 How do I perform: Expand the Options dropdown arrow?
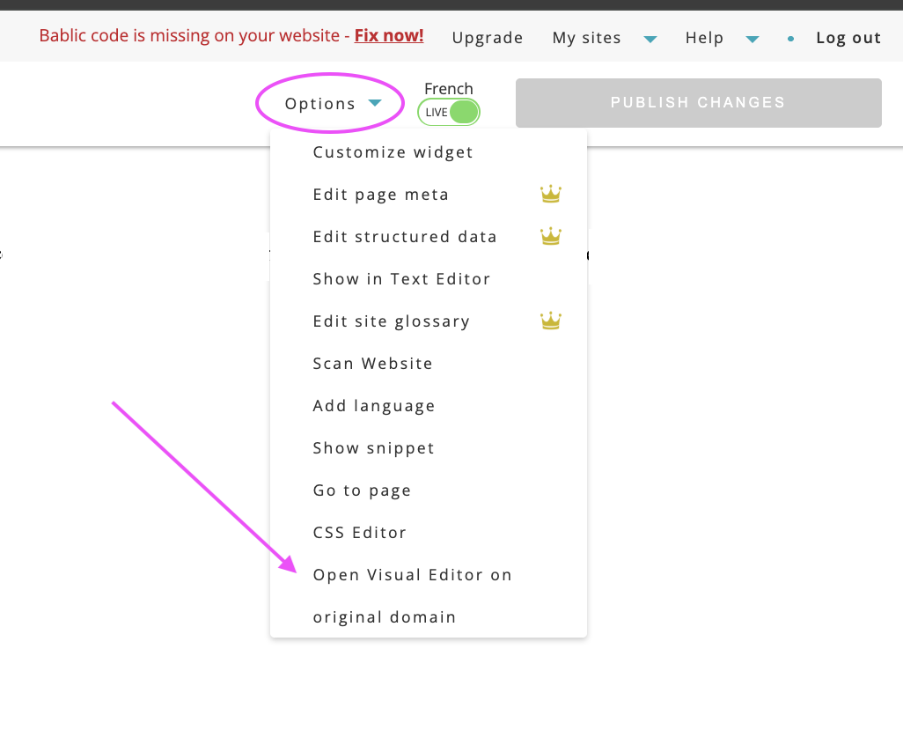coord(375,104)
